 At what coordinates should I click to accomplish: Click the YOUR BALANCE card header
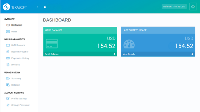pyautogui.click(x=80, y=30)
